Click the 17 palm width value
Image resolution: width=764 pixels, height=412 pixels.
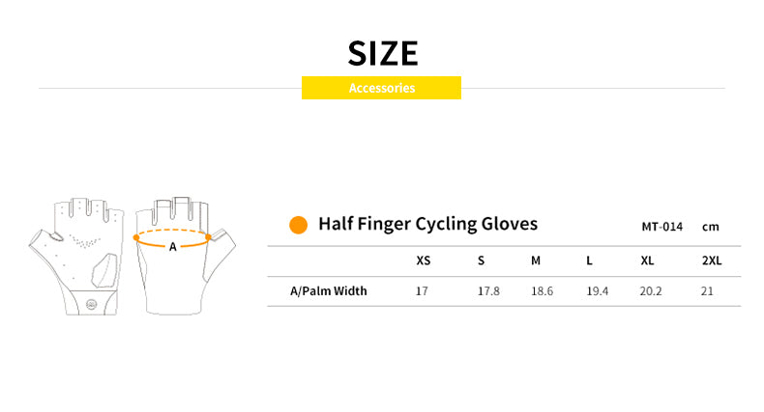pyautogui.click(x=422, y=290)
